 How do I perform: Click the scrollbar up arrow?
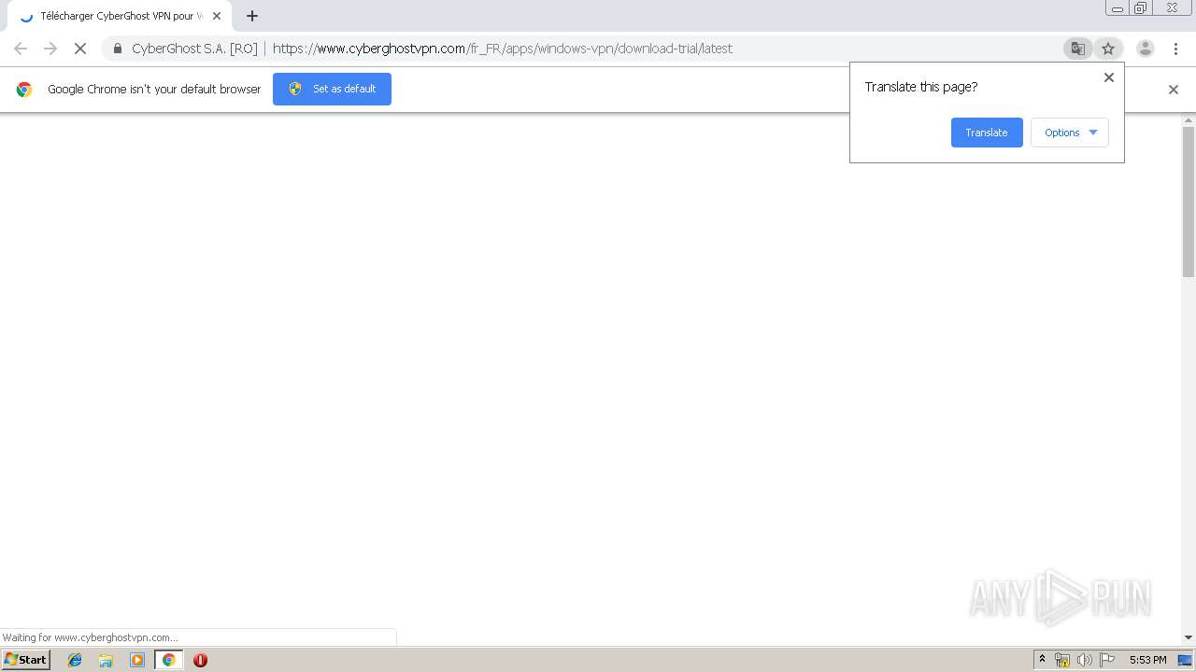click(1189, 120)
